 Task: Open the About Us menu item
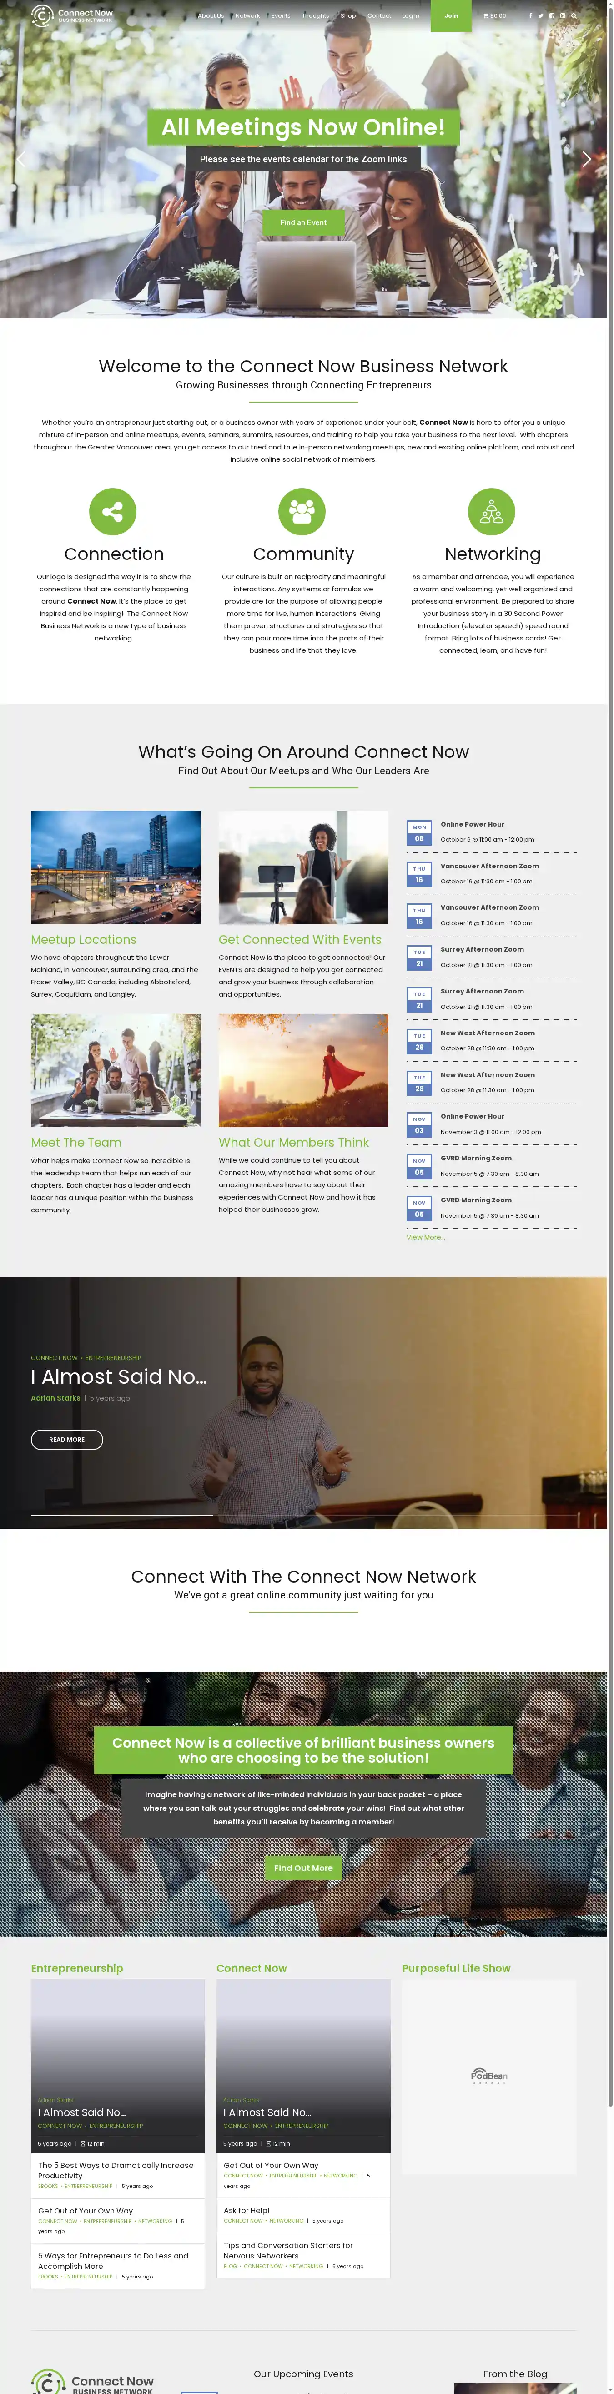211,16
